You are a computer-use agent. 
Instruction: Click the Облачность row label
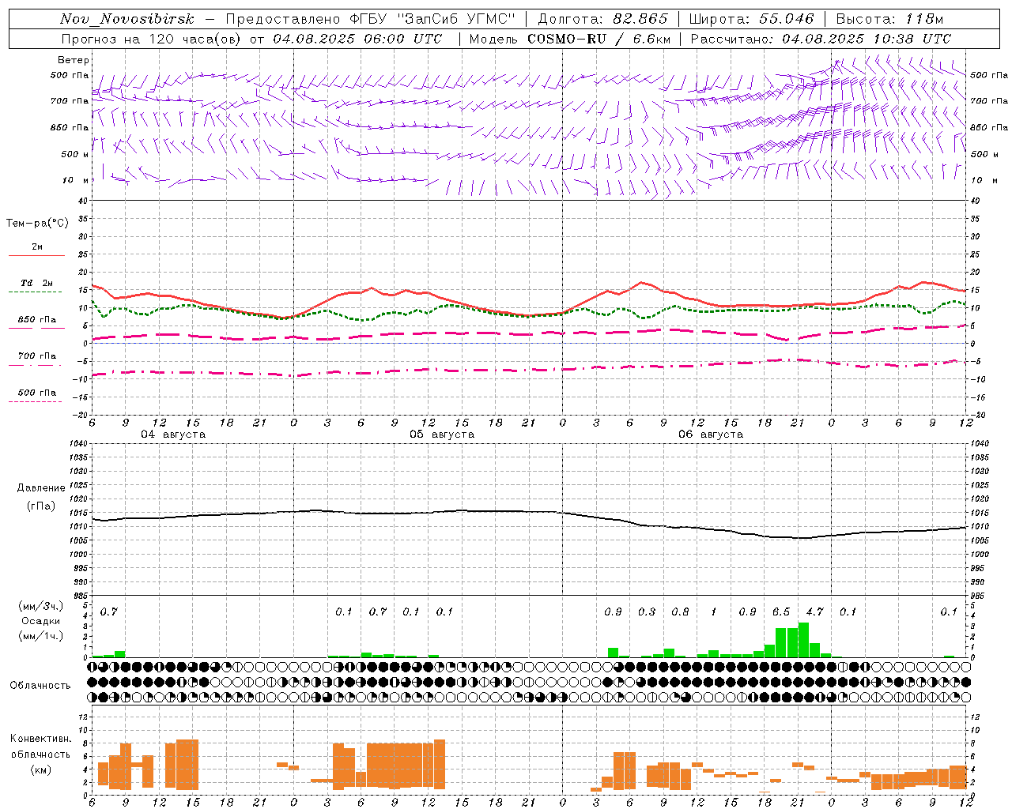pos(40,686)
